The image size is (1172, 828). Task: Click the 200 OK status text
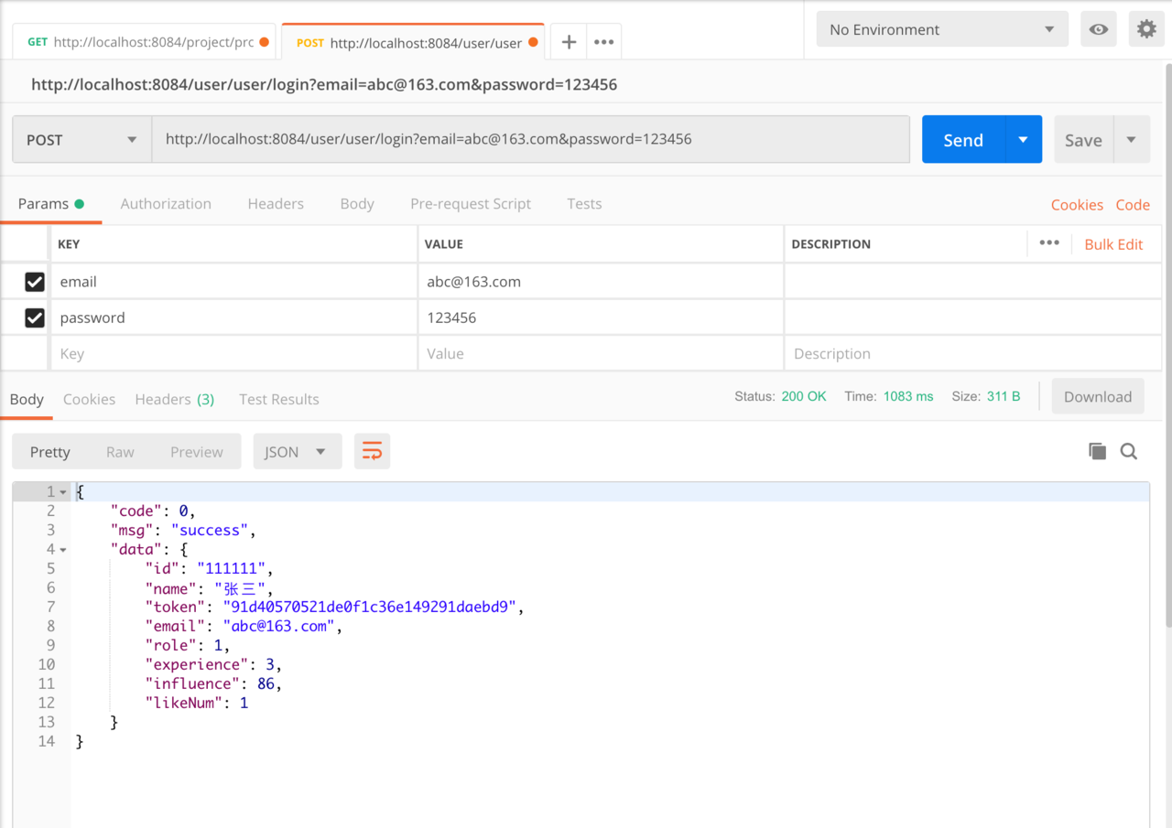pos(804,396)
